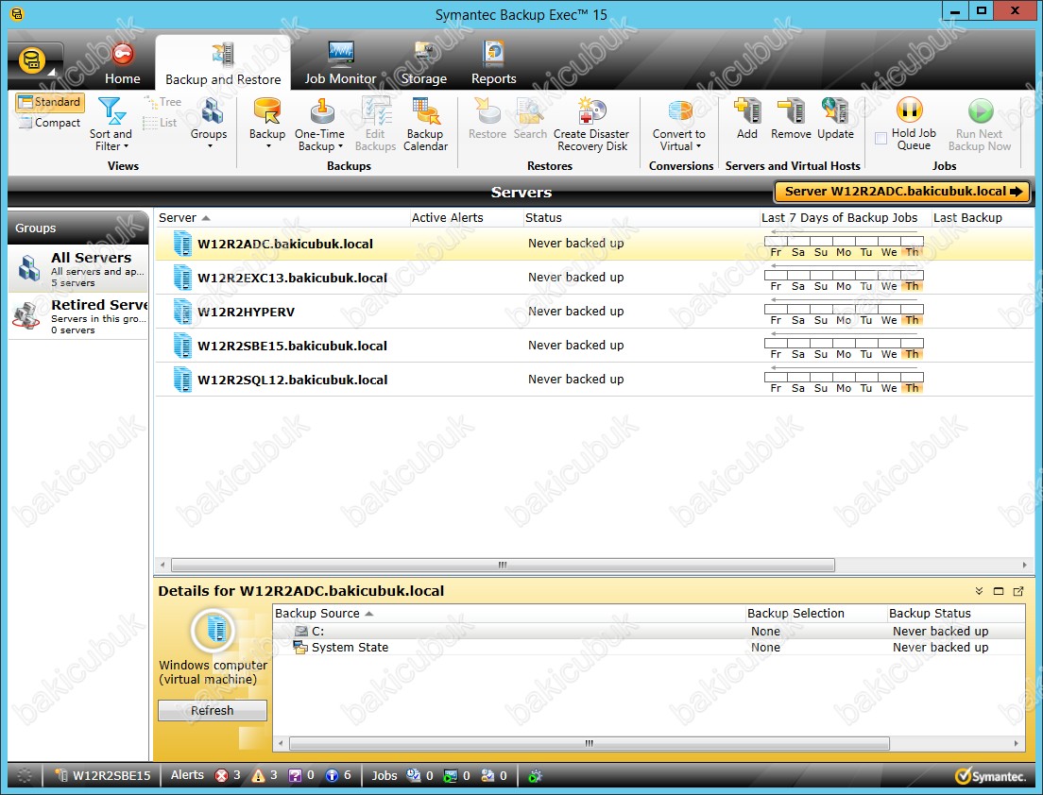This screenshot has width=1043, height=795.
Task: Sort by the Active Alerts column
Action: 467,217
